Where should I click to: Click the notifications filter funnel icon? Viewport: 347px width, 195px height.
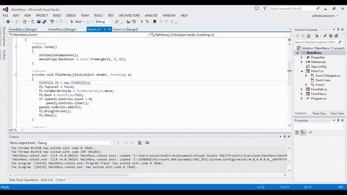(x=265, y=9)
